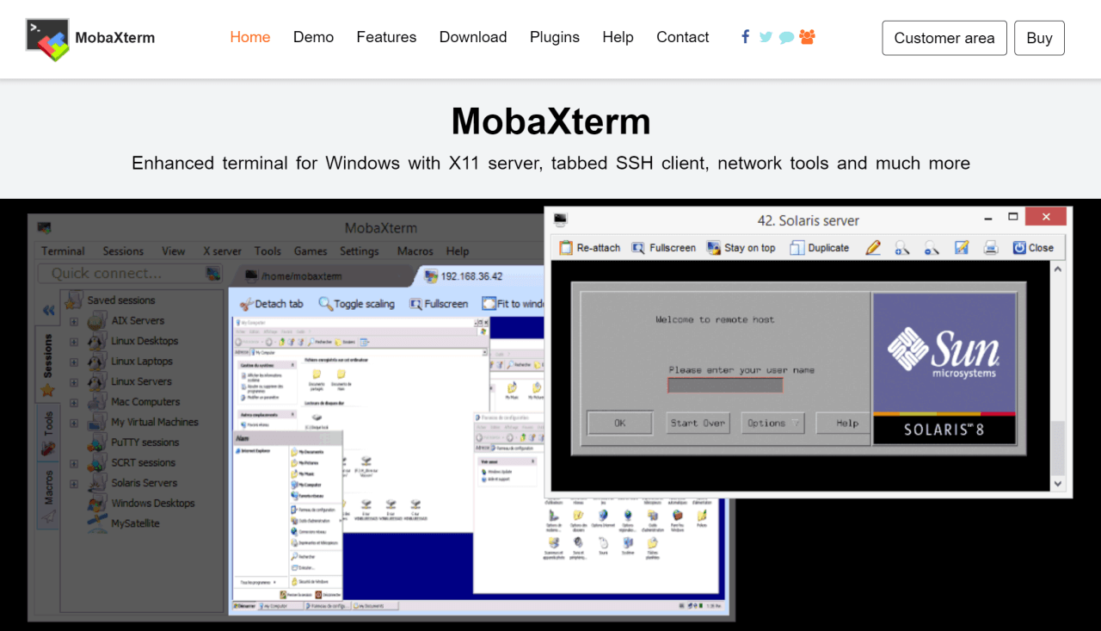Click the printer icon in Solaris toolbar
Image resolution: width=1101 pixels, height=631 pixels.
tap(991, 248)
